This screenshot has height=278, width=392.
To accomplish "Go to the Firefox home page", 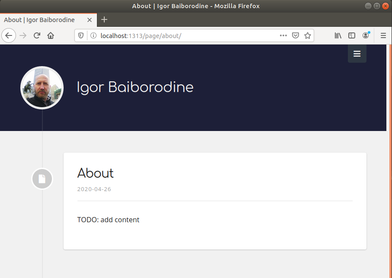I will pyautogui.click(x=51, y=35).
